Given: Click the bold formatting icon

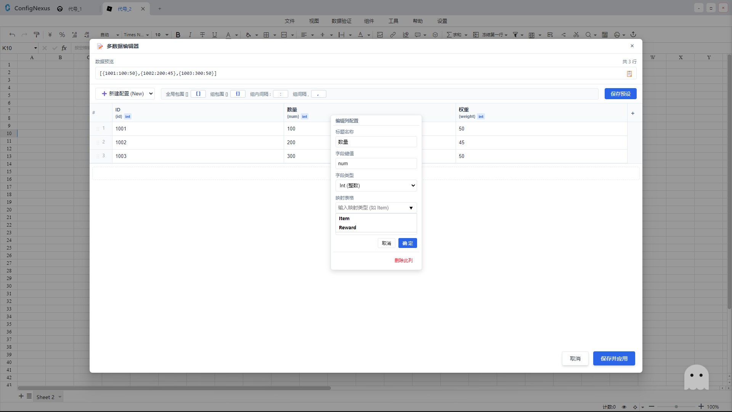Looking at the screenshot, I should click(x=178, y=35).
